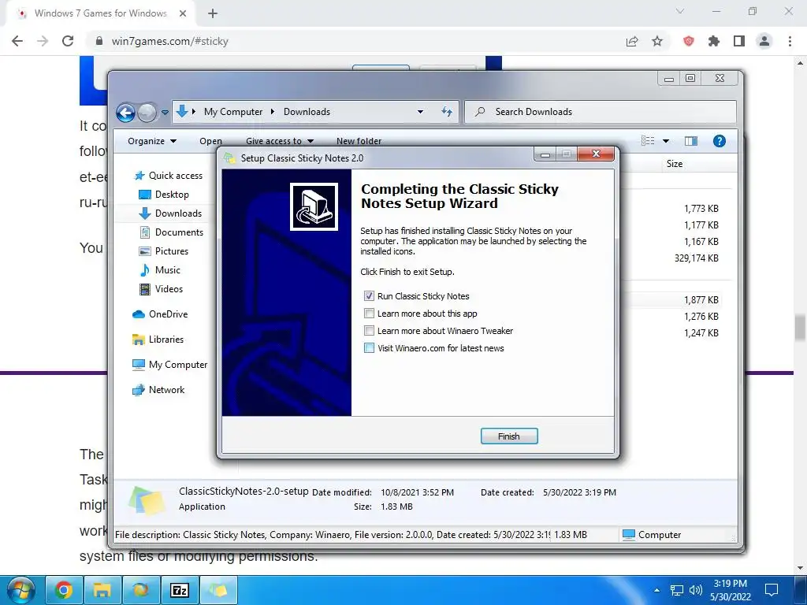
Task: Click the Explorer refresh arrows icon
Action: click(x=447, y=112)
